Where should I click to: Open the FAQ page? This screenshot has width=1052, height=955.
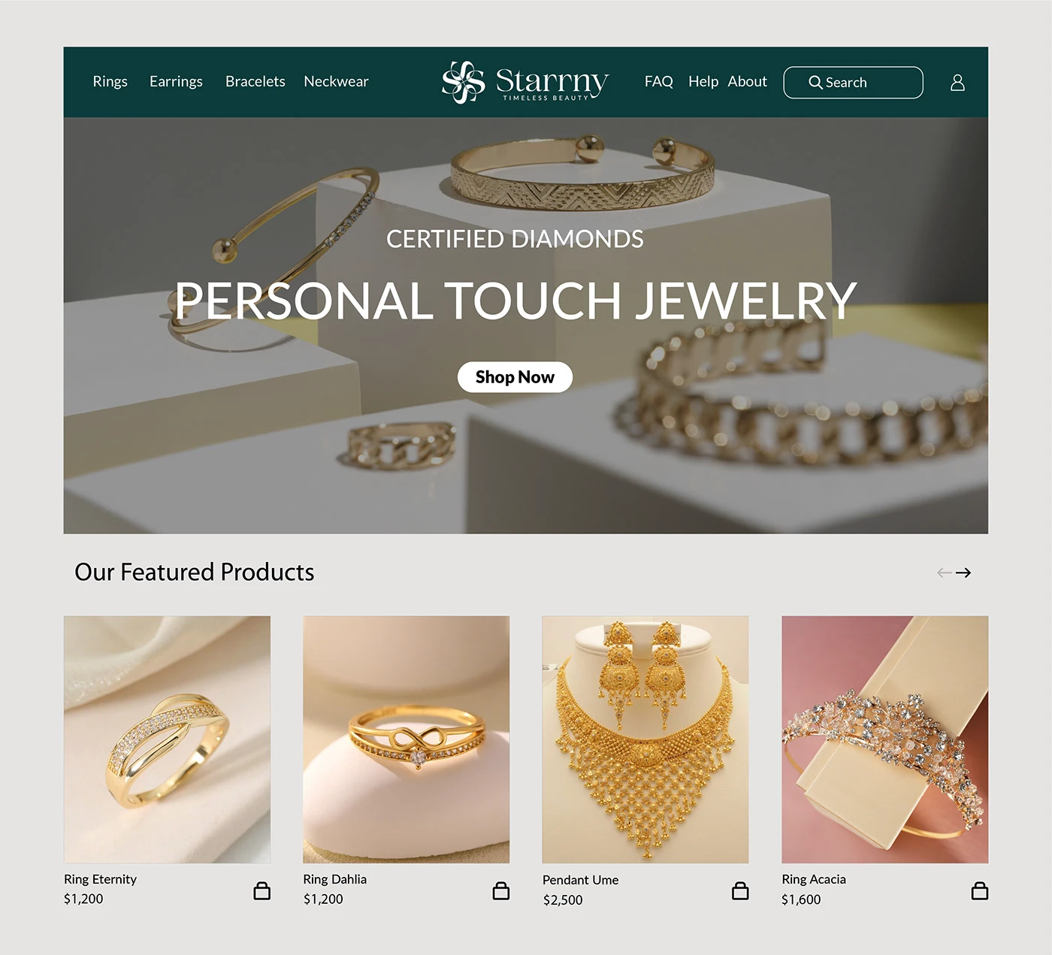click(x=659, y=81)
